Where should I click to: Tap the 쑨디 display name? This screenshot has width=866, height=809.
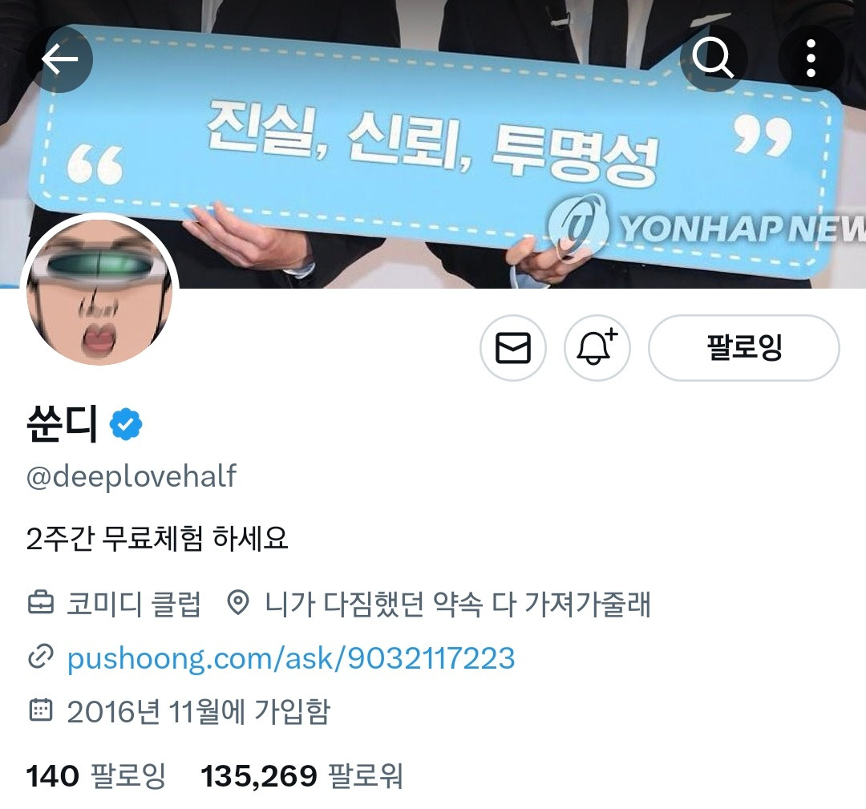click(x=62, y=423)
